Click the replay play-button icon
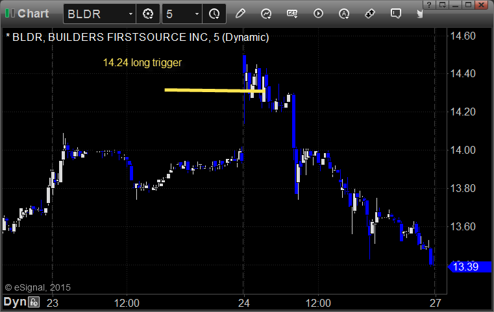This screenshot has width=494, height=312. [318, 14]
